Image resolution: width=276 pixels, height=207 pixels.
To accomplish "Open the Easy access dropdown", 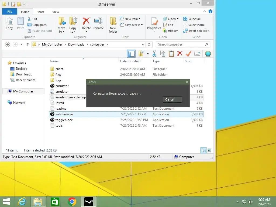I will click(131, 25).
